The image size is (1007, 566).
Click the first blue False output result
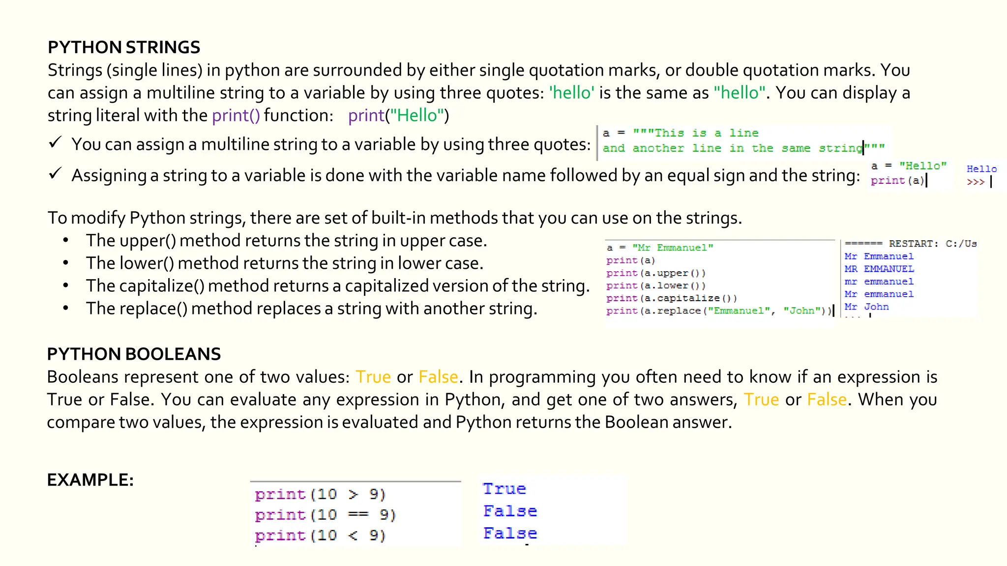(510, 511)
